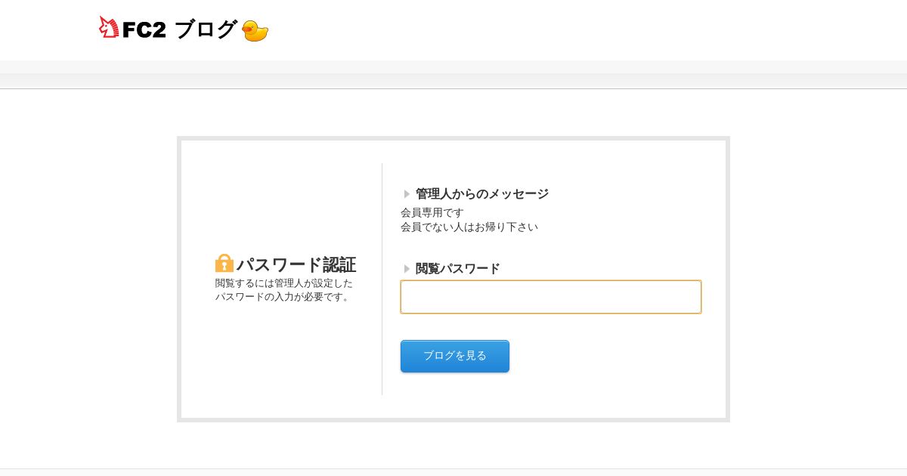Click the bold FC2 text in header
Image resolution: width=907 pixels, height=476 pixels.
(144, 30)
